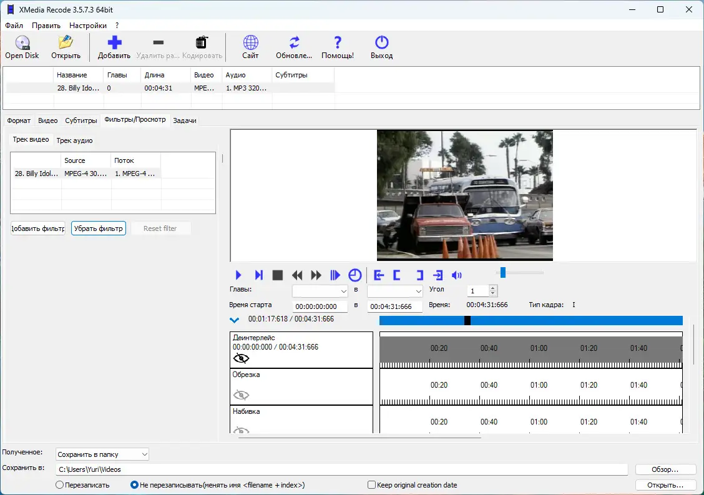Collapse the timeline using blue chevron
The height and width of the screenshot is (495, 704).
pos(235,320)
